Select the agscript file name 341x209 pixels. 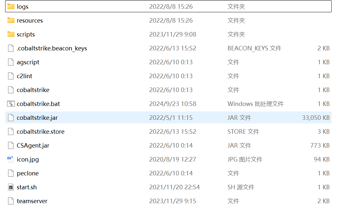click(x=28, y=62)
